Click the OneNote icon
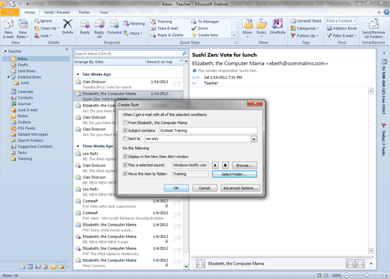This screenshot has width=390, height=279. click(277, 27)
